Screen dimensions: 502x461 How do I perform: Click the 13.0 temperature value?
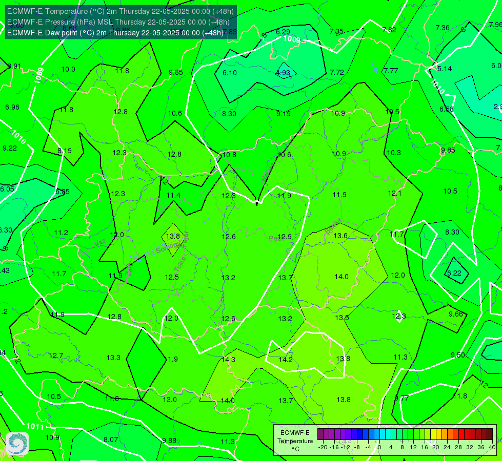170,400
